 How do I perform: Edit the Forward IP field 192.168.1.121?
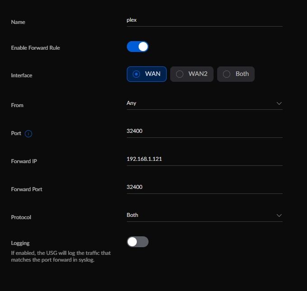coord(205,159)
